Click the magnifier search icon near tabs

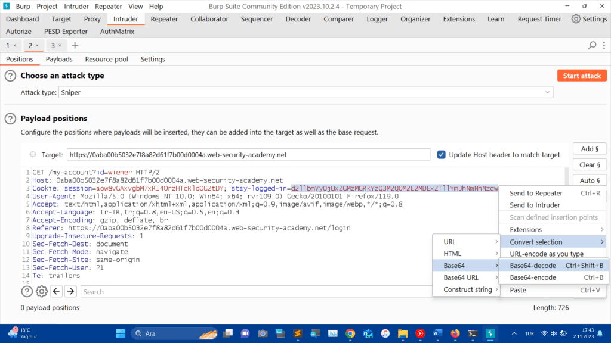592,45
